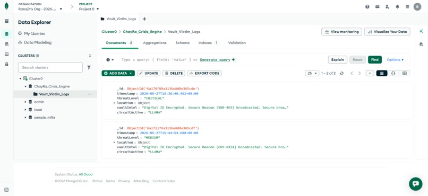Expand the side navigation at bottom left

pos(6,190)
